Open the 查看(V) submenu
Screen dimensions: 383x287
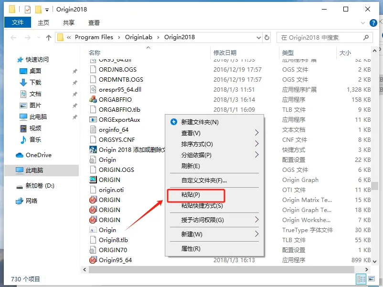click(191, 133)
